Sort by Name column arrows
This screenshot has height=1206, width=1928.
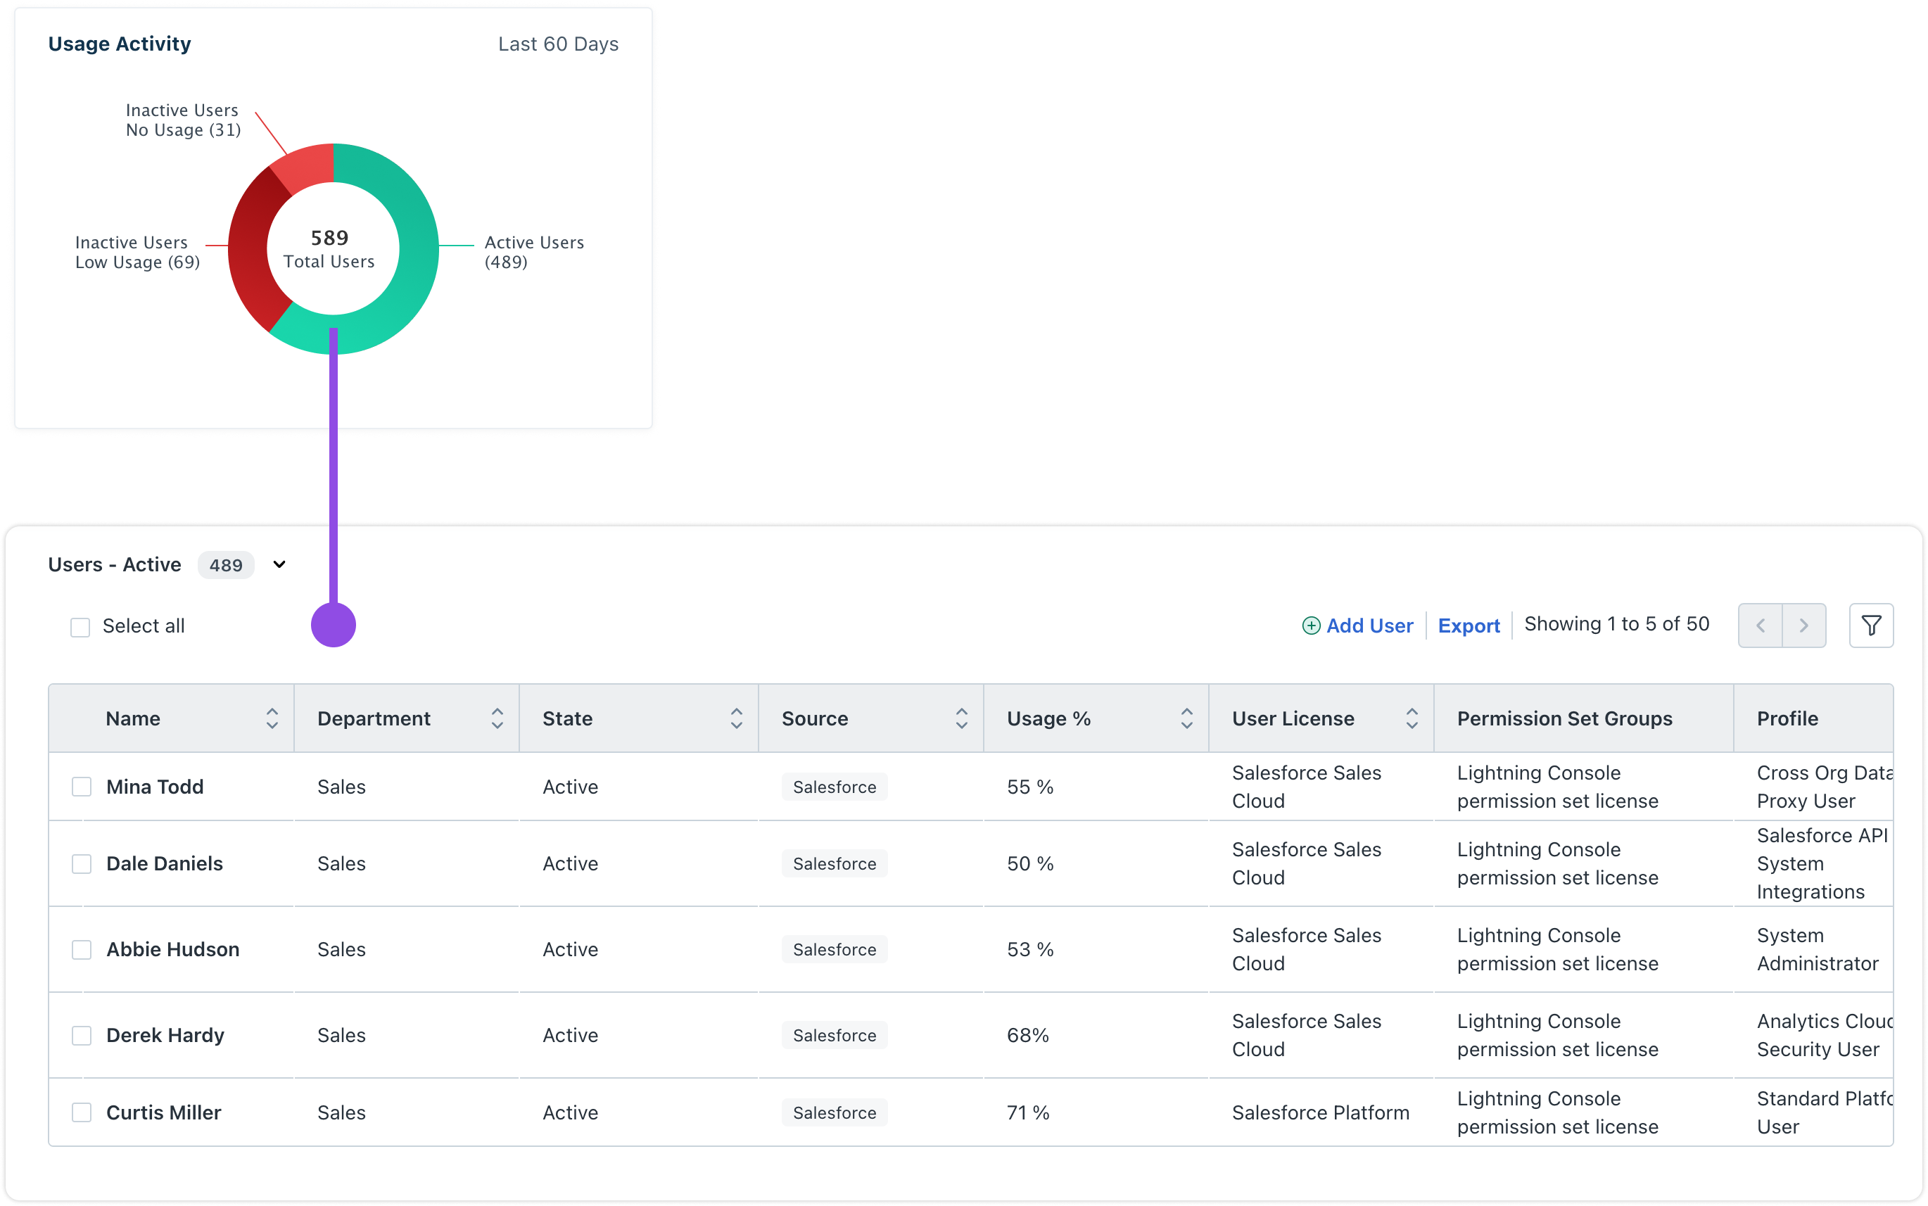coord(272,718)
